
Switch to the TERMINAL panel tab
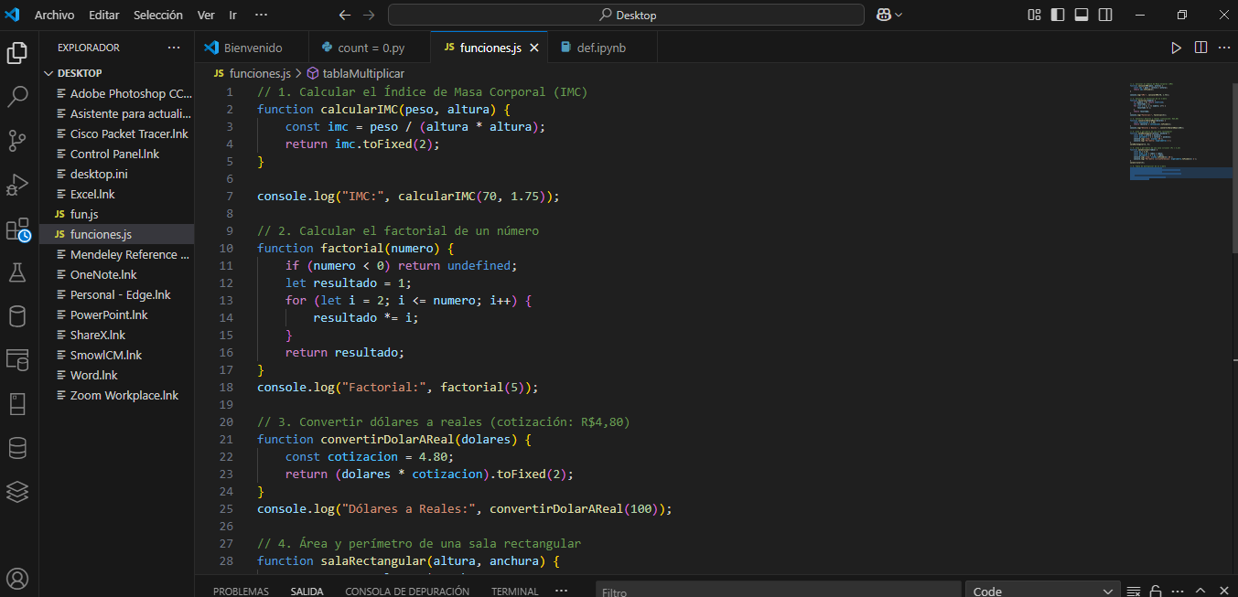[514, 591]
